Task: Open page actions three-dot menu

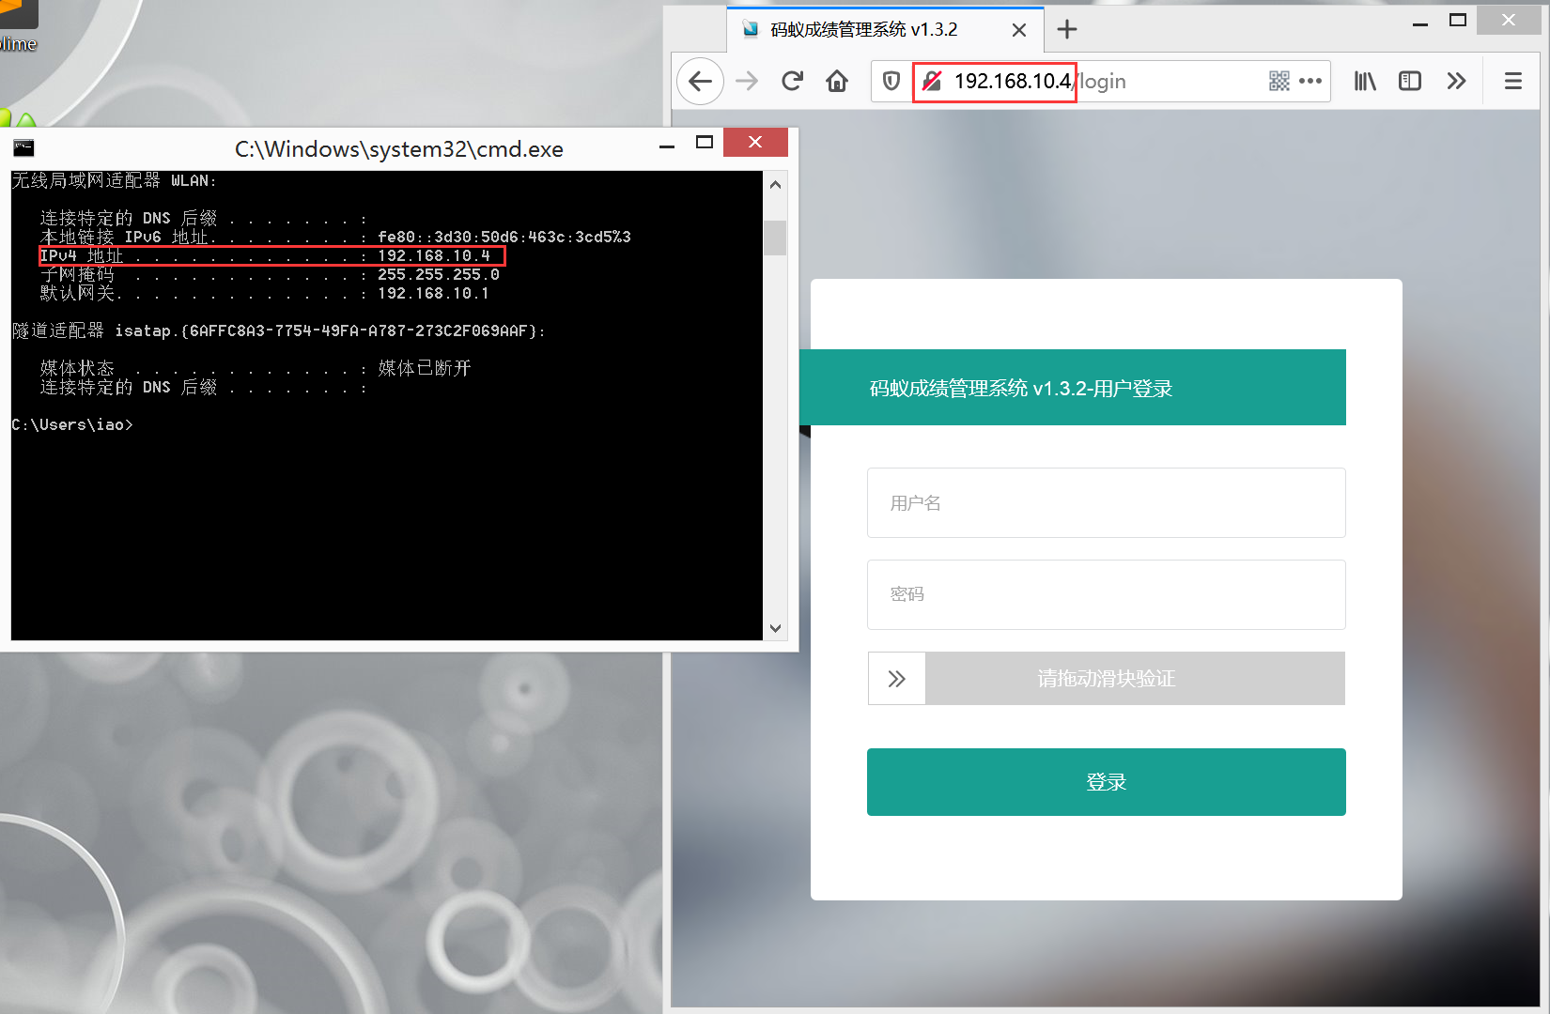Action: click(x=1310, y=82)
